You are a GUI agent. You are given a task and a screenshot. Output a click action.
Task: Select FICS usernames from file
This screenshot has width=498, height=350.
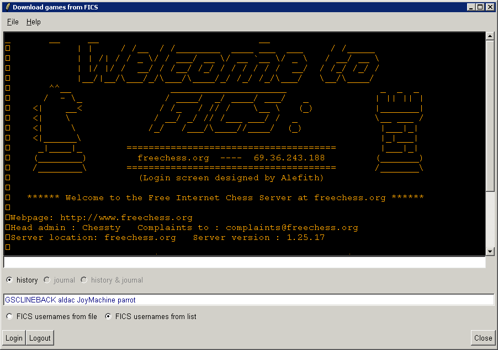tap(9, 317)
